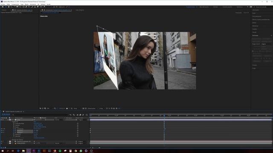Expand the Párrafo panel
Image resolution: width=273 pixels, height=153 pixels.
(x=254, y=32)
